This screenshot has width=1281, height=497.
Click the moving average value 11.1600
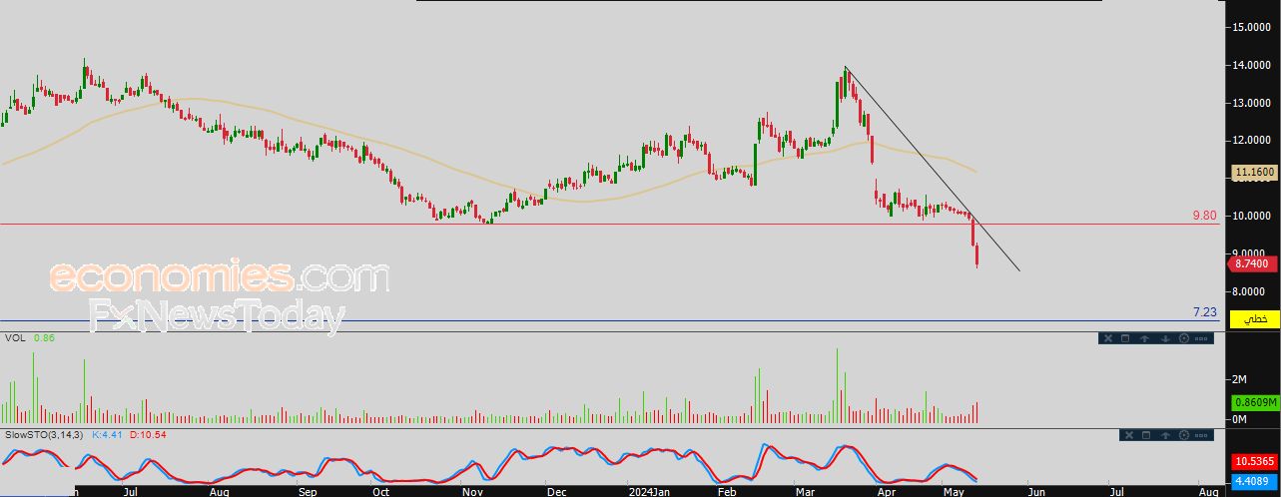[1254, 173]
